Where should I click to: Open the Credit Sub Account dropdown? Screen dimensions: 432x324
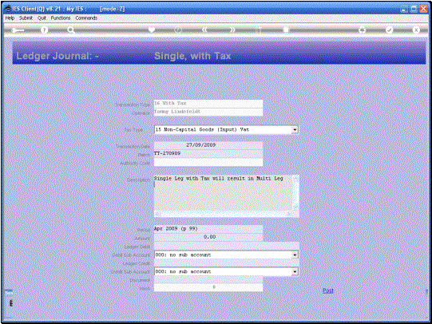tap(295, 271)
